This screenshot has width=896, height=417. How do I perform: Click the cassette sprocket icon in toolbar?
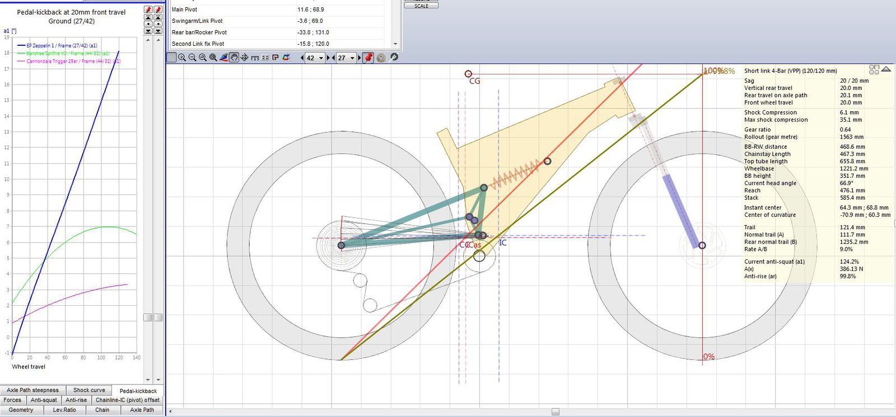click(x=381, y=58)
